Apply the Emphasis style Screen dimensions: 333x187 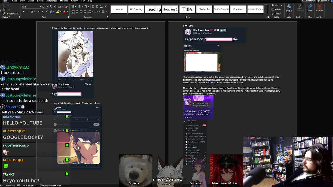click(238, 9)
